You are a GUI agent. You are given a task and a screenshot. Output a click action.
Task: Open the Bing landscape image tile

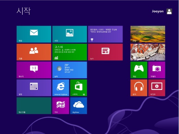148,34
